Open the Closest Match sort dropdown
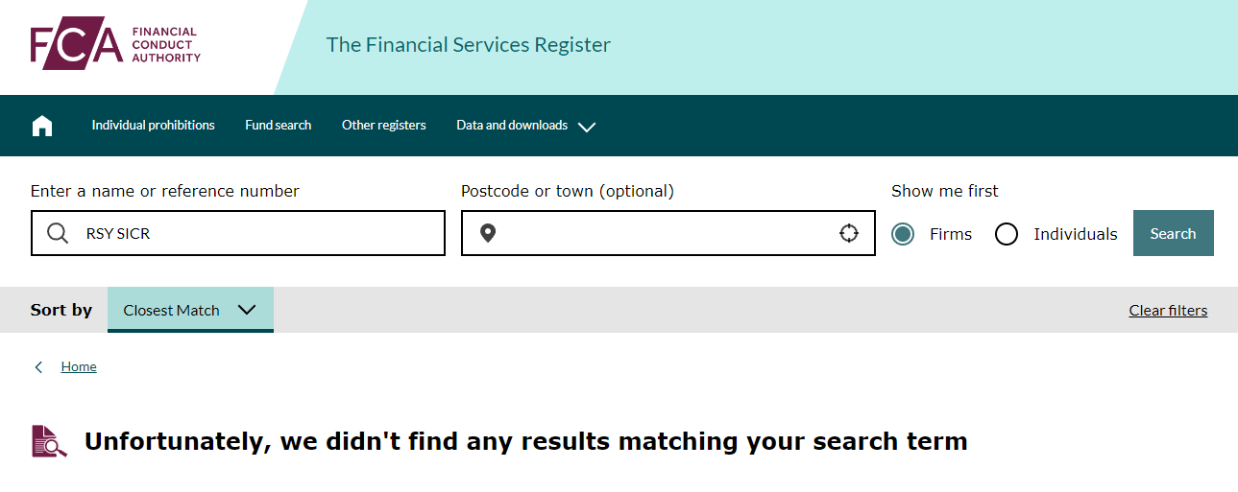1238x492 pixels. tap(190, 310)
